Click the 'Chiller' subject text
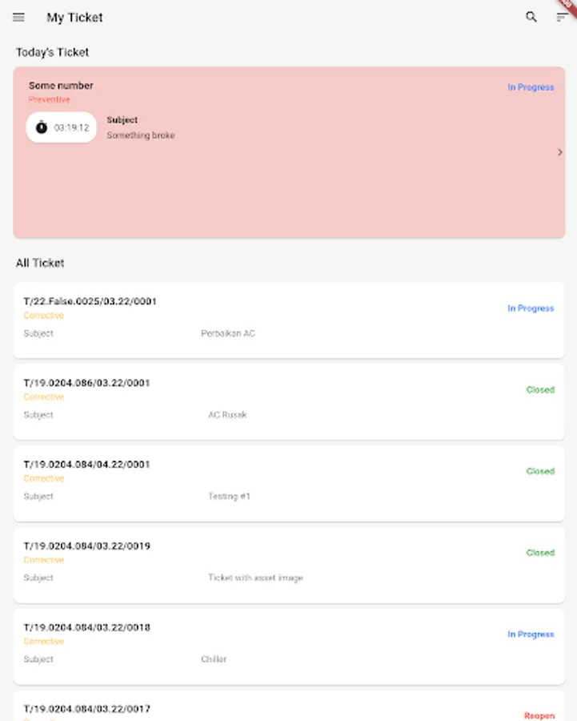 [214, 659]
